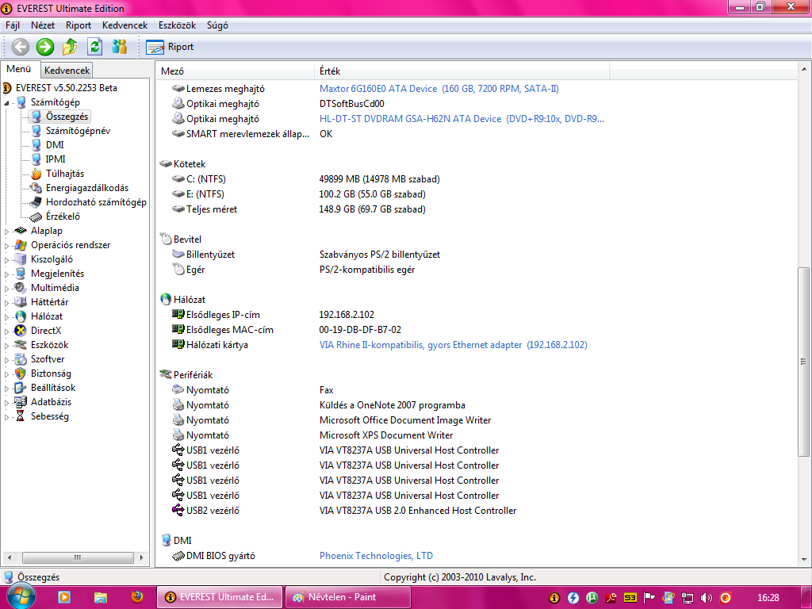This screenshot has width=812, height=609.
Task: Open the Eszközök menu
Action: tap(177, 25)
